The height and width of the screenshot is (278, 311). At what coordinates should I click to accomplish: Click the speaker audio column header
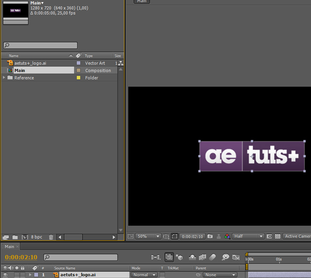tap(11, 268)
